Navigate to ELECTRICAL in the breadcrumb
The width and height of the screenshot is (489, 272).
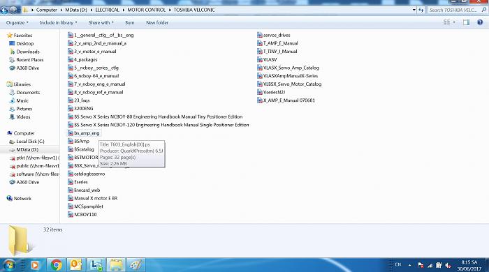click(x=107, y=10)
